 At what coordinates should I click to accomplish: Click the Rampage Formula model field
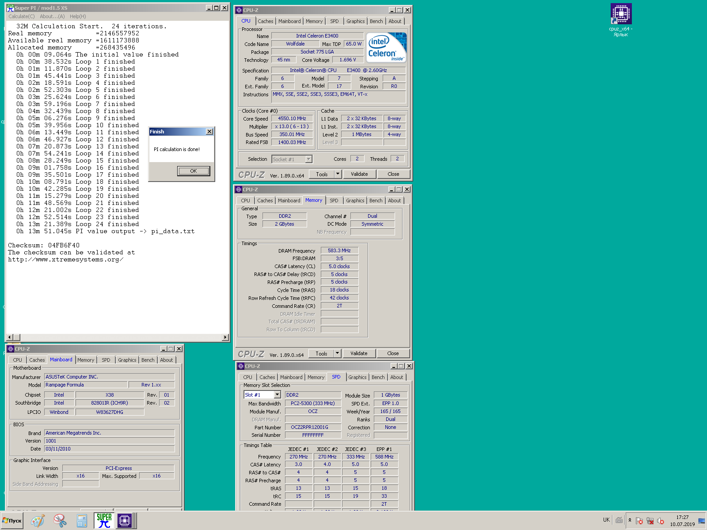(x=86, y=385)
